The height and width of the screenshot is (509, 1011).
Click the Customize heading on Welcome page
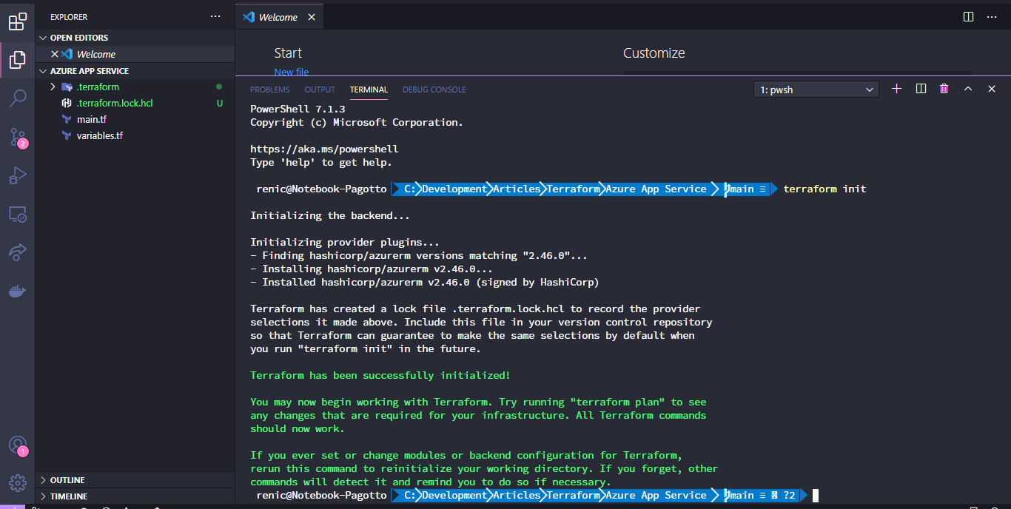654,53
